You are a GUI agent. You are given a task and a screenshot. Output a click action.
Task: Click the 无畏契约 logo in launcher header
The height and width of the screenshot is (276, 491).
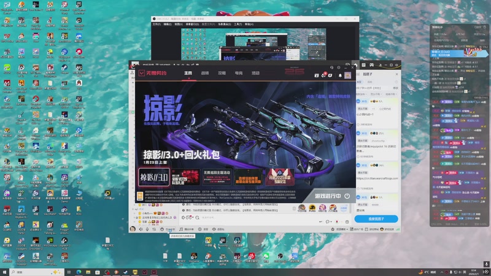[x=152, y=73]
